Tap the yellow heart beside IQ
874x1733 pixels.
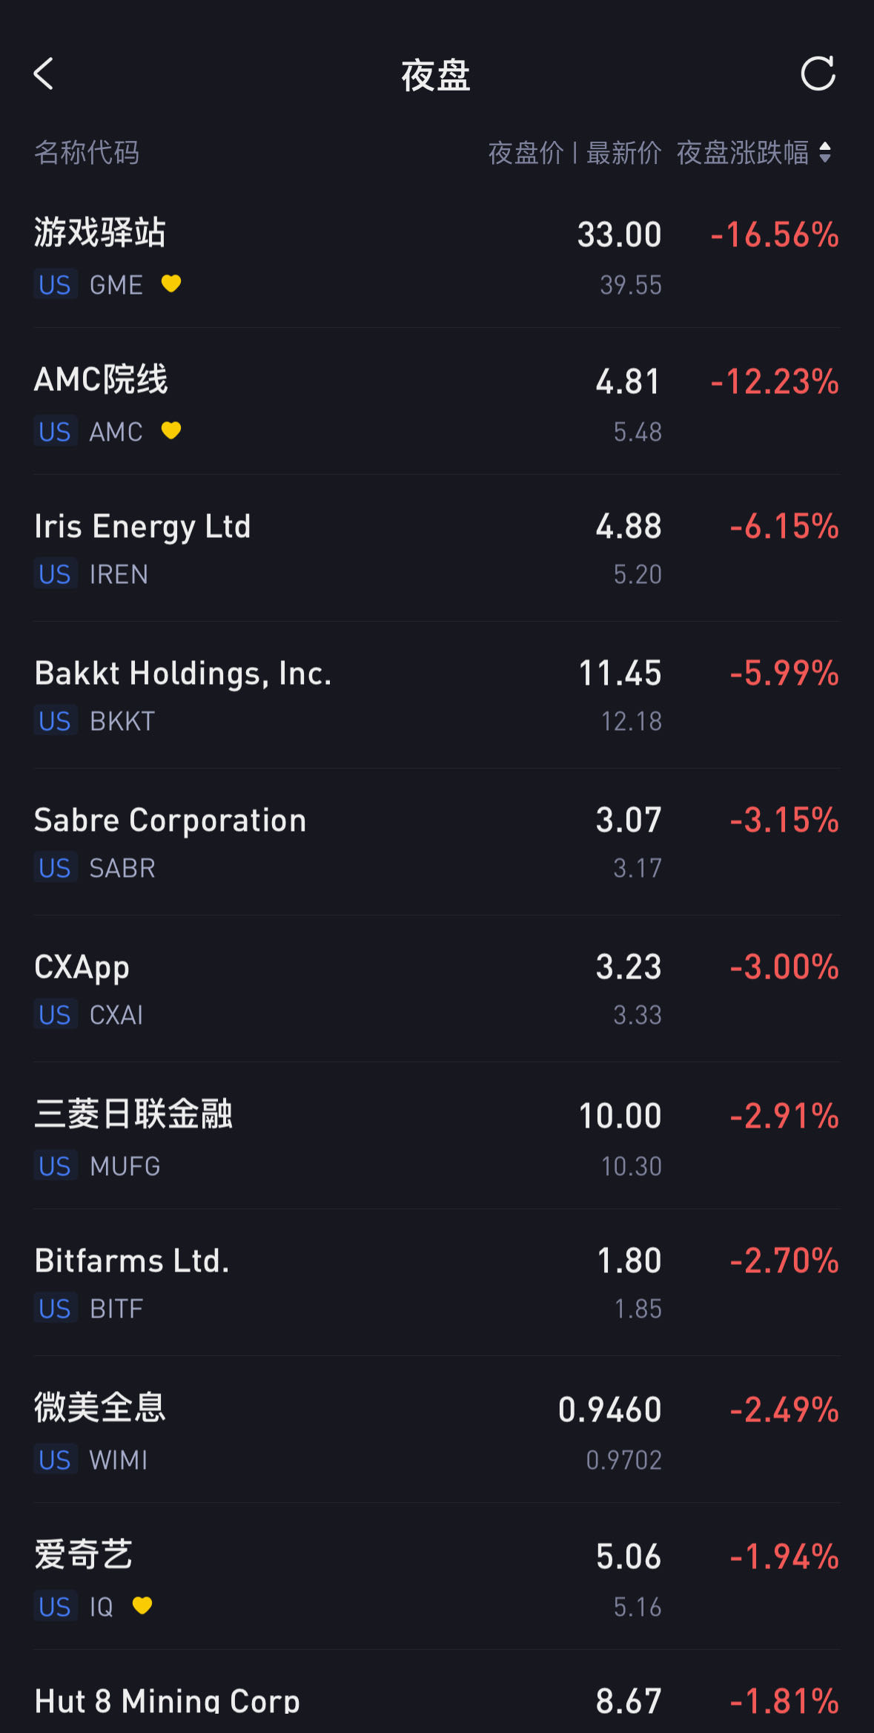click(142, 1606)
